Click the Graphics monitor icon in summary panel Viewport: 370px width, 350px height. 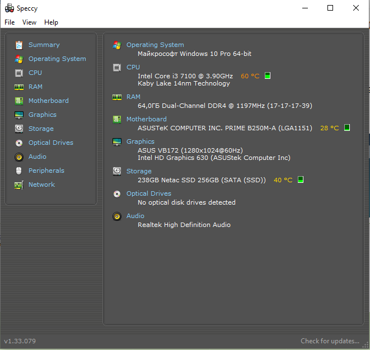click(x=117, y=142)
